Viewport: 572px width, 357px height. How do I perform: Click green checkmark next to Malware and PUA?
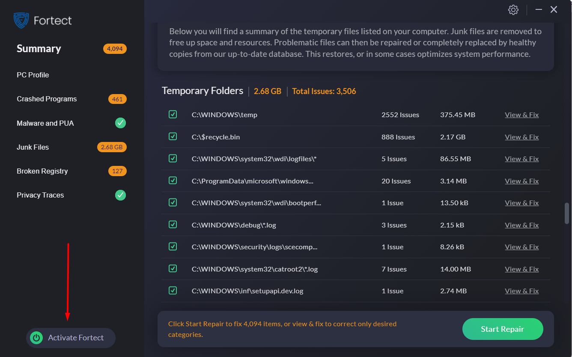[x=121, y=123]
